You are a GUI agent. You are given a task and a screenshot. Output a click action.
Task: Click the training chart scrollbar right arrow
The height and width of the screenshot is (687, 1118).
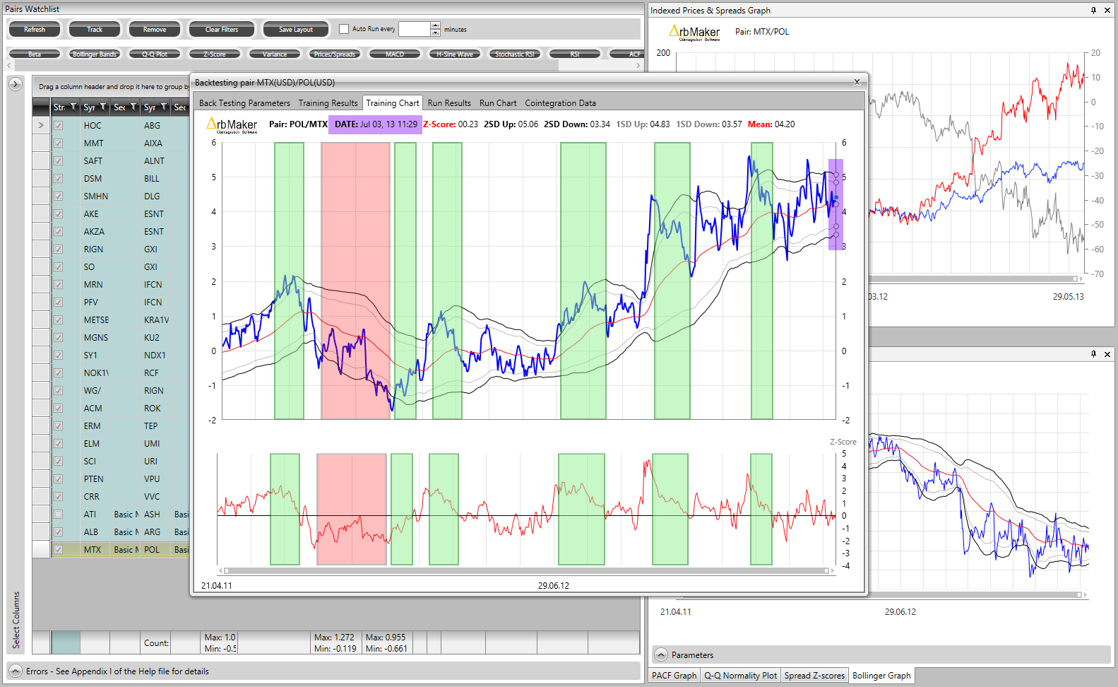point(833,570)
